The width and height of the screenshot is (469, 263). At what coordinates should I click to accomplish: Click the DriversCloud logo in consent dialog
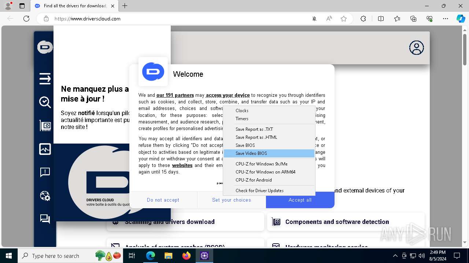[153, 72]
